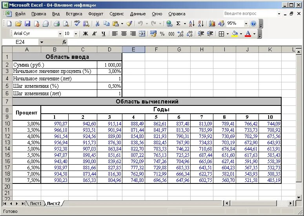The height and width of the screenshot is (216, 304).
Task: Open the Вставка menu
Action: [x=74, y=14]
